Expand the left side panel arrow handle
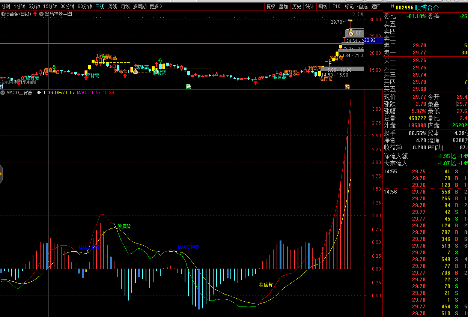The height and width of the screenshot is (317, 468). click(1, 174)
